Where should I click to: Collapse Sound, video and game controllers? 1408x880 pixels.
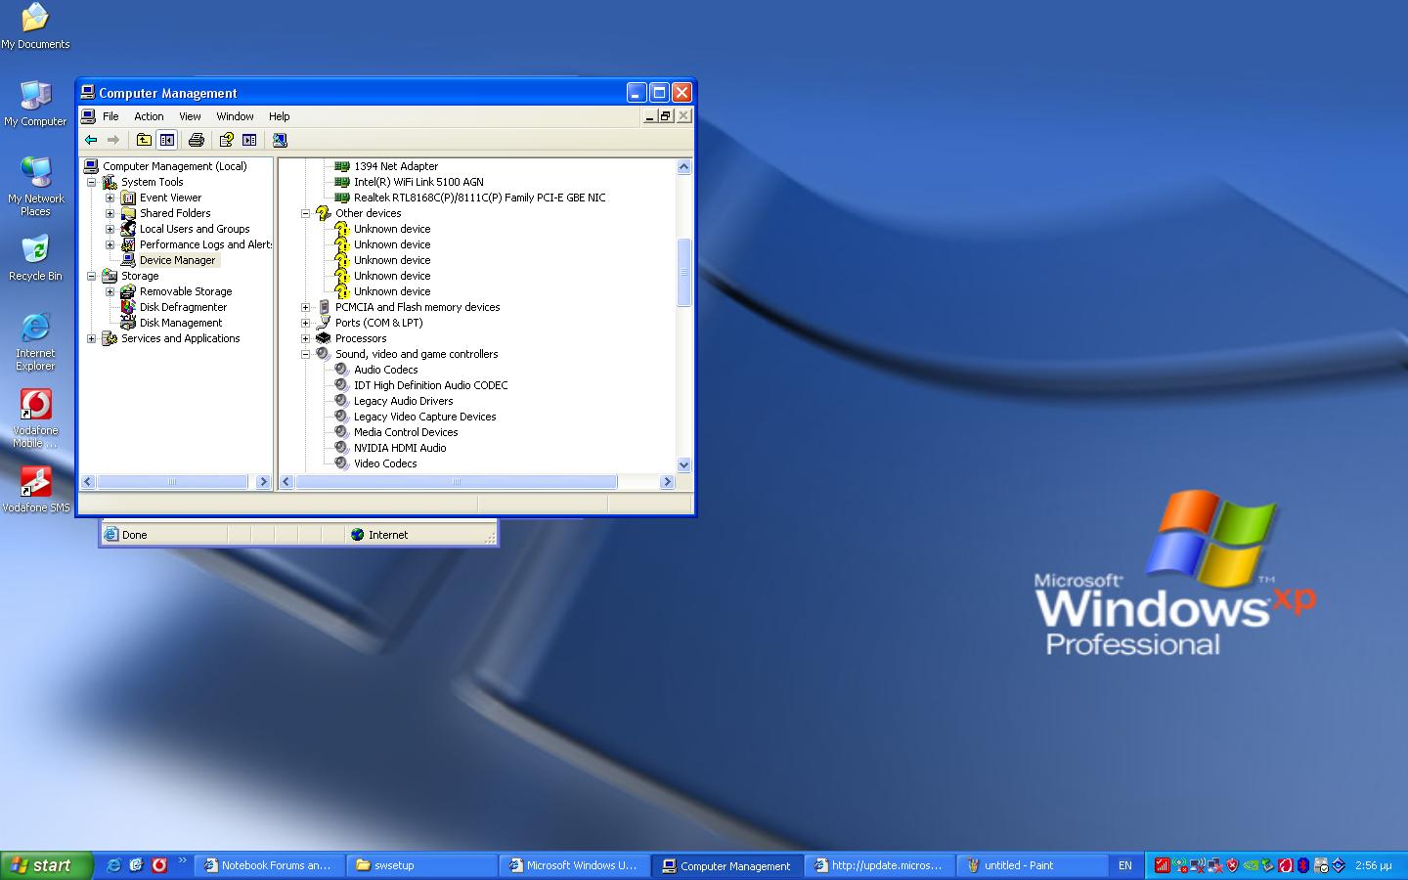(x=306, y=354)
